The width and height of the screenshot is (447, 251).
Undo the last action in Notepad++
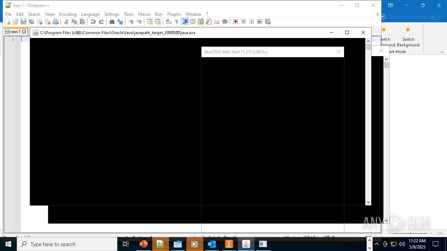click(93, 22)
